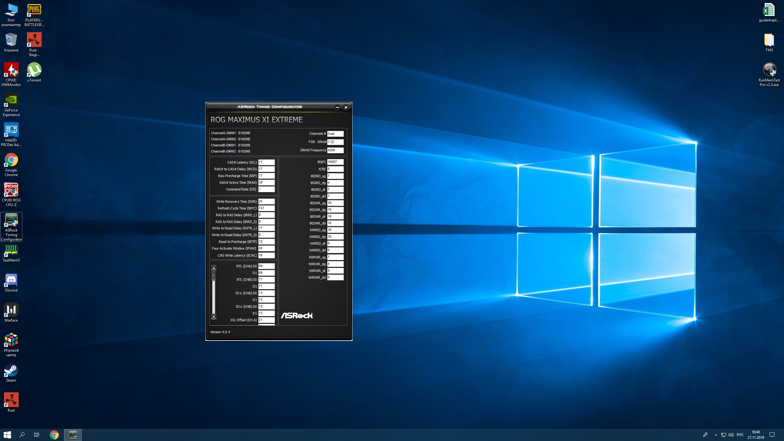Click the scroll up arrow in RTL list
784x441 pixels.
tap(214, 268)
